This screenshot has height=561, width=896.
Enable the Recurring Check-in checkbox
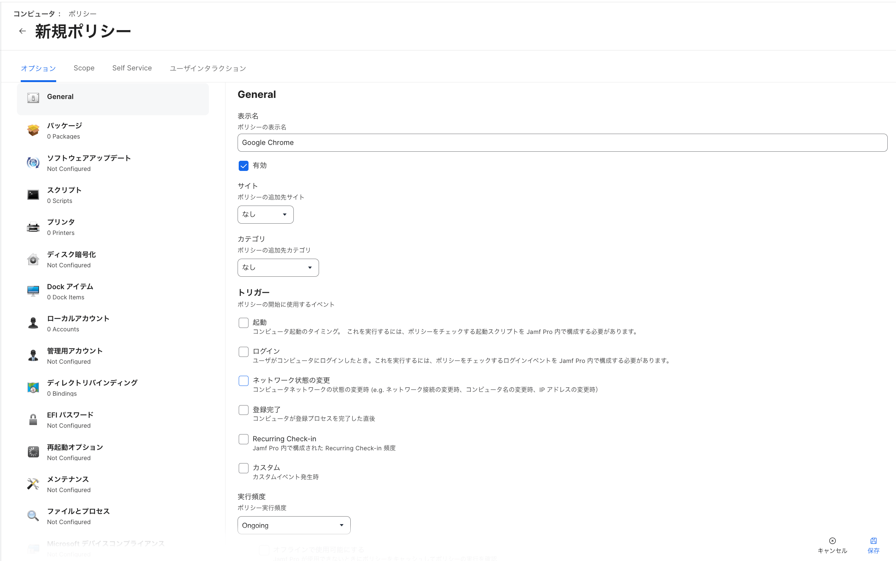click(244, 439)
